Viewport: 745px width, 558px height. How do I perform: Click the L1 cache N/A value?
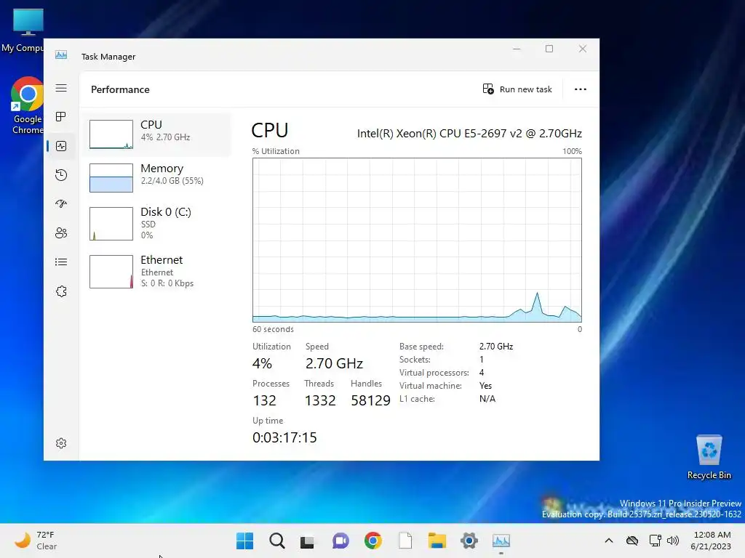(487, 399)
